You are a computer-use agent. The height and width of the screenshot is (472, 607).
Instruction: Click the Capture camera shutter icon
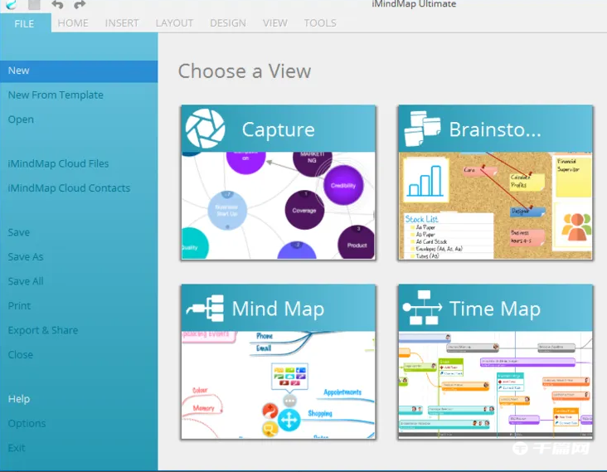(205, 129)
